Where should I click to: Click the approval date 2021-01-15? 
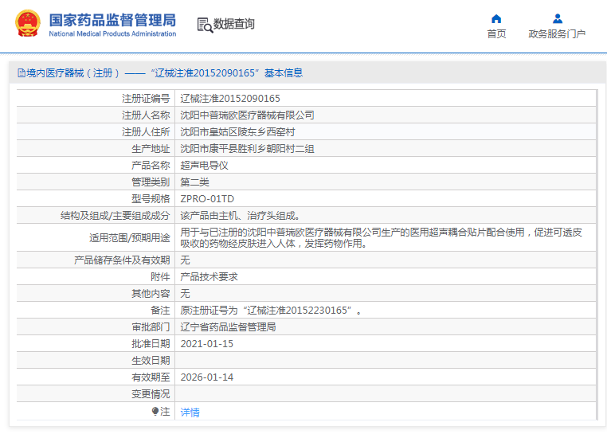pos(207,344)
